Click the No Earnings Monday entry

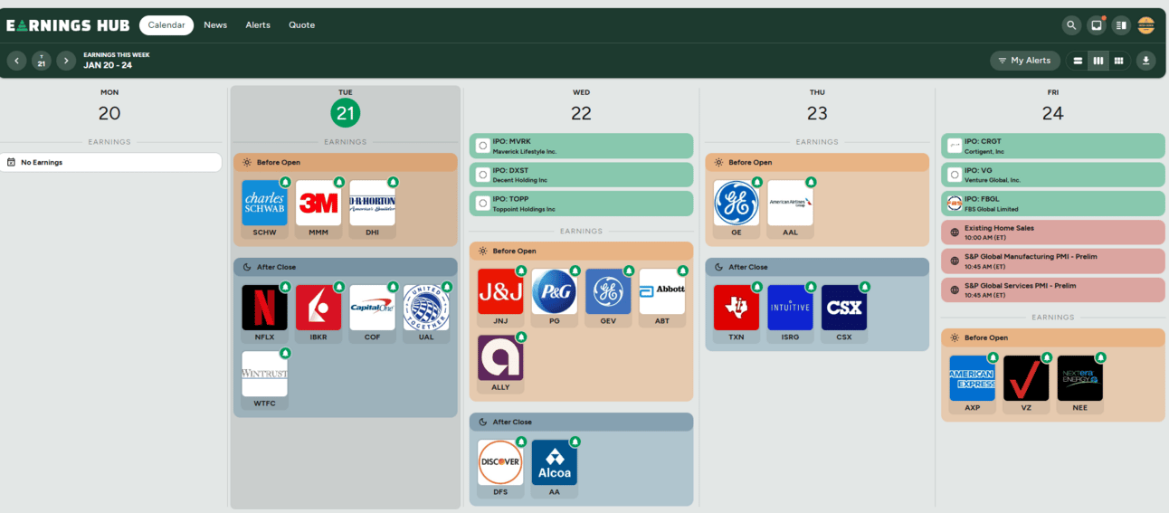click(110, 162)
